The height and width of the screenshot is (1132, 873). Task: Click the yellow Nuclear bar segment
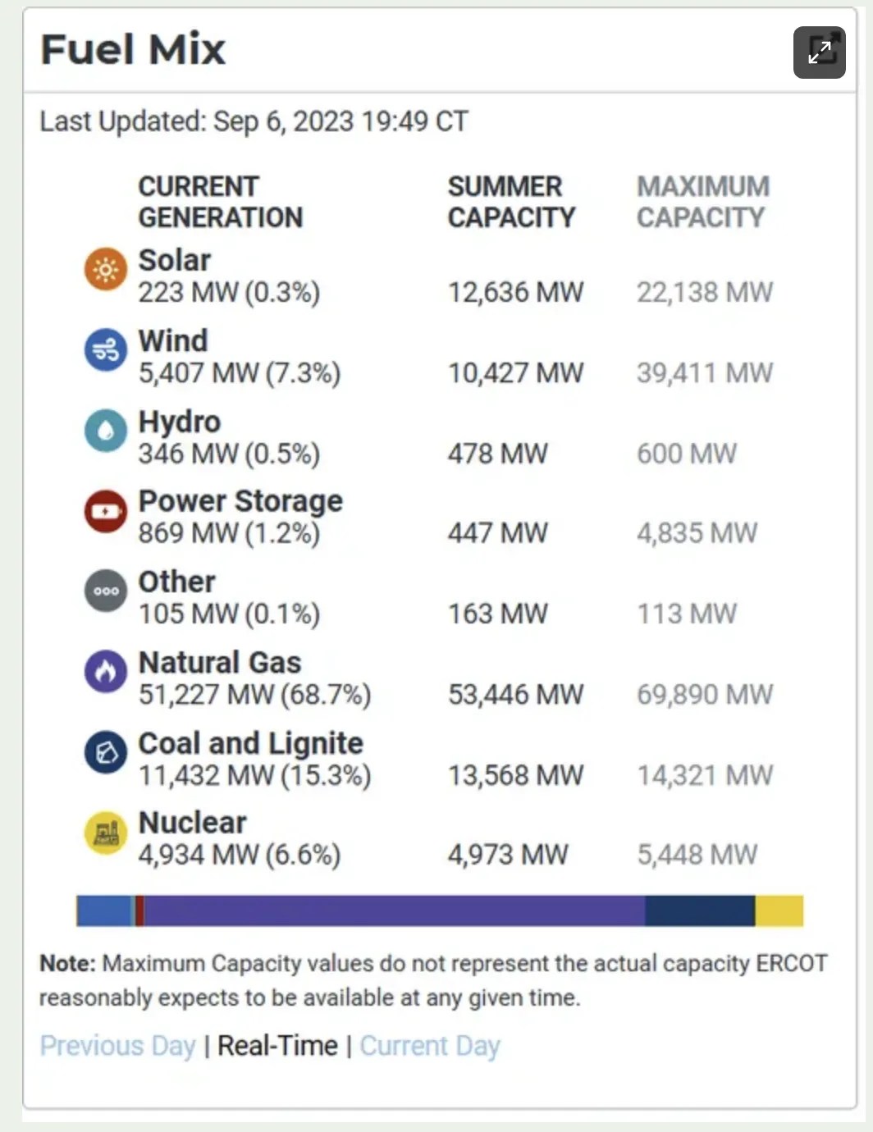(779, 911)
